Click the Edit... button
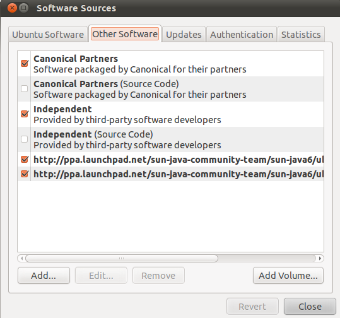The width and height of the screenshot is (340, 318). coord(101,276)
